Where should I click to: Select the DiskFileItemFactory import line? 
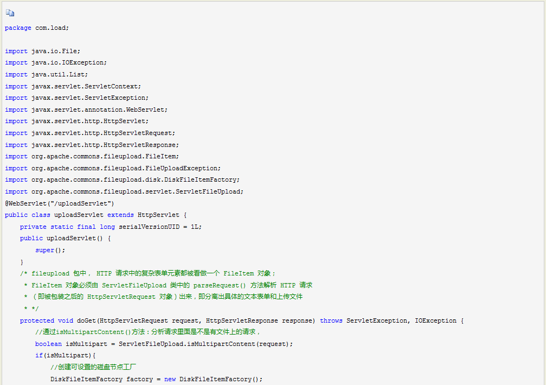click(x=122, y=179)
